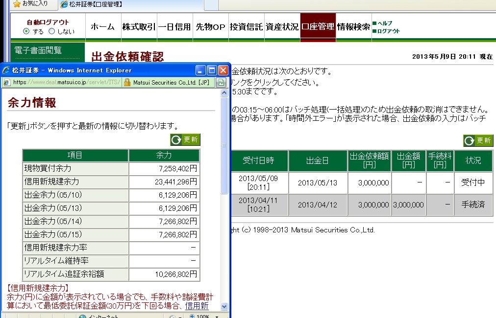Open the お気に入り favorites star
The image size is (496, 318).
click(x=17, y=4)
